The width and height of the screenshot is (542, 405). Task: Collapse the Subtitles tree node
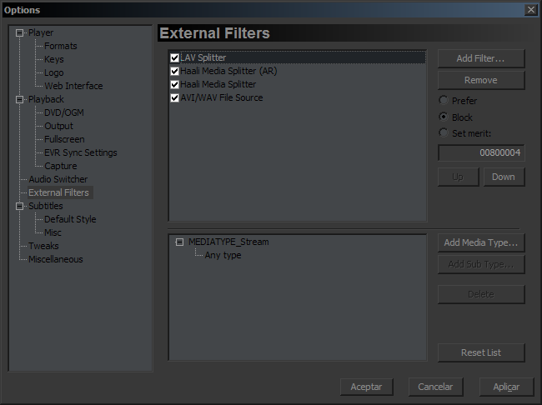click(x=20, y=207)
